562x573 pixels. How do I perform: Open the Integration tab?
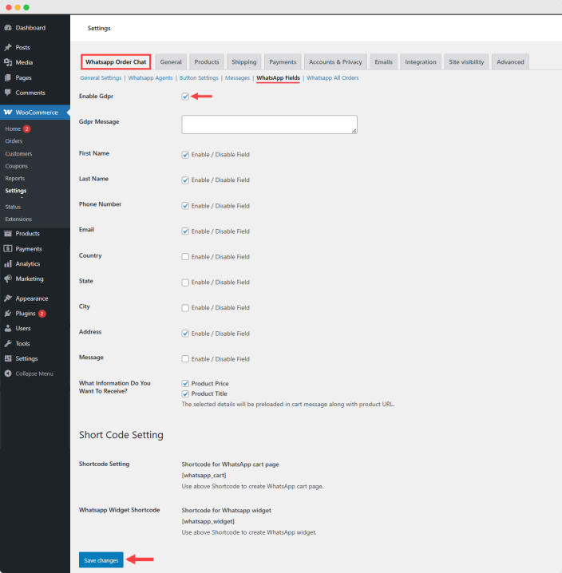(421, 61)
